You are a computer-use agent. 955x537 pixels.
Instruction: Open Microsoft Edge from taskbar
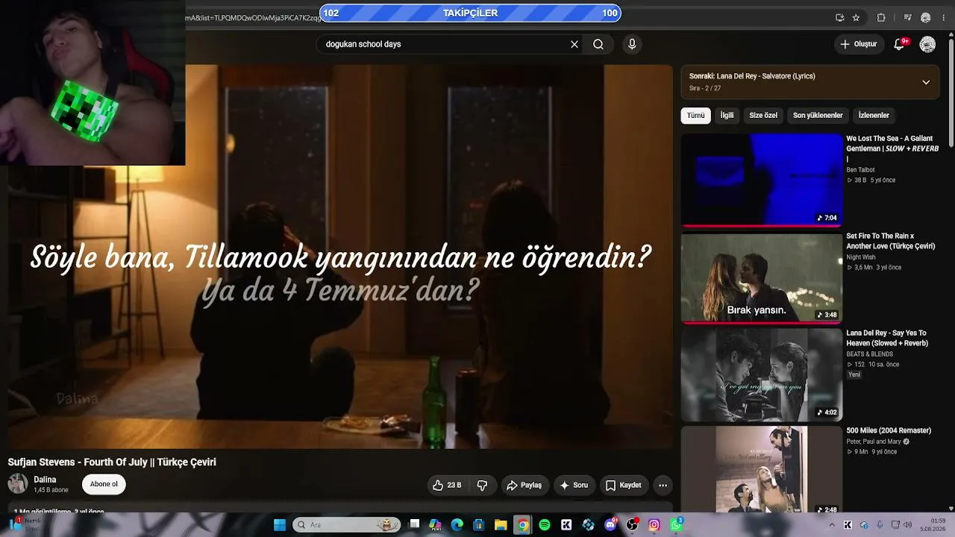(457, 525)
